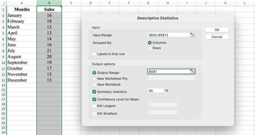
Task: Select column H header
Action: coord(167,3)
